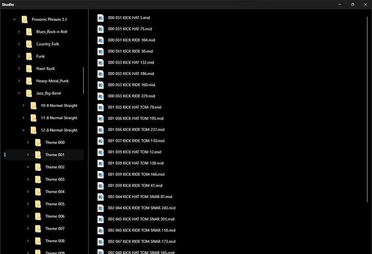Expand the 10-8 Normal Straight folder
Screen dimensions: 372x254
[x=24, y=105]
